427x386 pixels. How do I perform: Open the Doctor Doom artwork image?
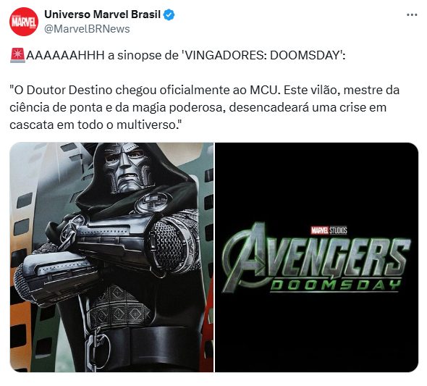coord(111,257)
